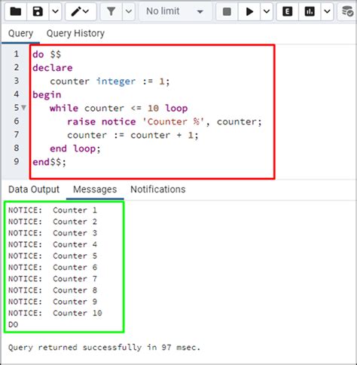Image resolution: width=357 pixels, height=365 pixels.
Task: Open file with the folder icon
Action: (16, 11)
